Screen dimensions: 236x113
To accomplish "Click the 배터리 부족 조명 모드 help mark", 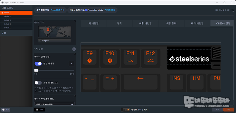I will (75, 96).
